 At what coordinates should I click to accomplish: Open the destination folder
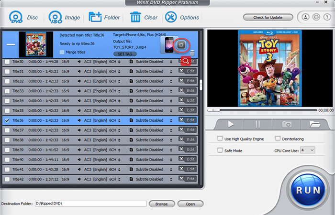[190, 204]
